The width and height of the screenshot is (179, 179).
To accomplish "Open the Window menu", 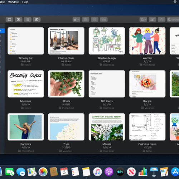I will click(13, 2).
